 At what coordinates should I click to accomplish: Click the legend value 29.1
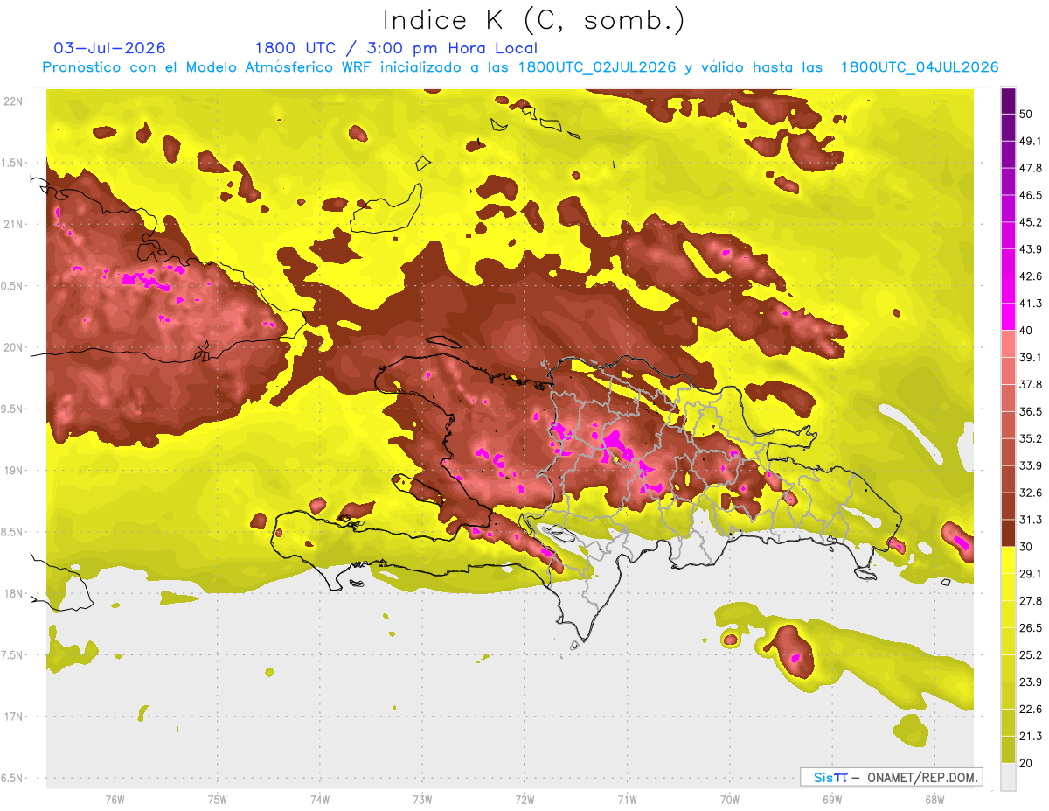pyautogui.click(x=1031, y=574)
